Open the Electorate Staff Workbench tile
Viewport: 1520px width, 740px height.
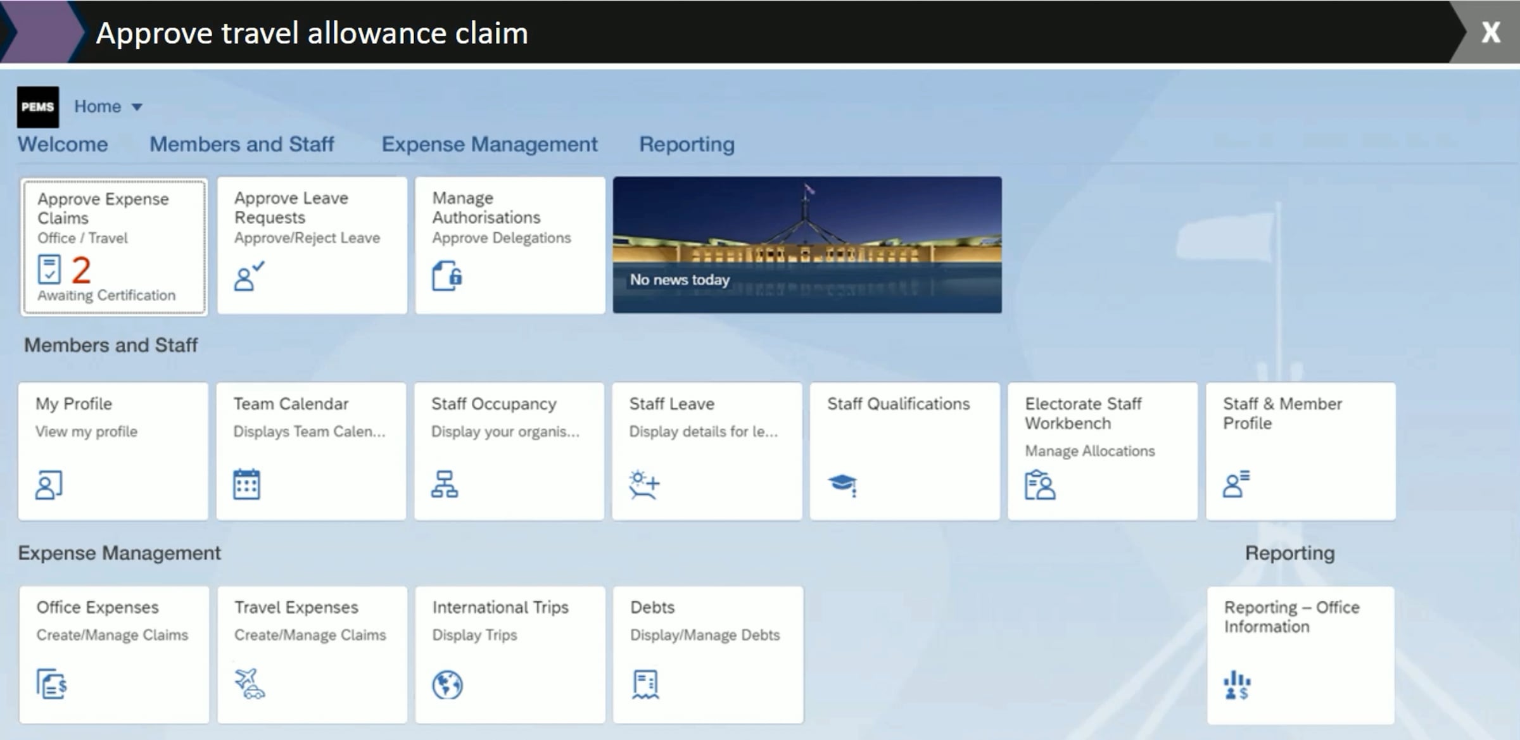(x=1102, y=451)
